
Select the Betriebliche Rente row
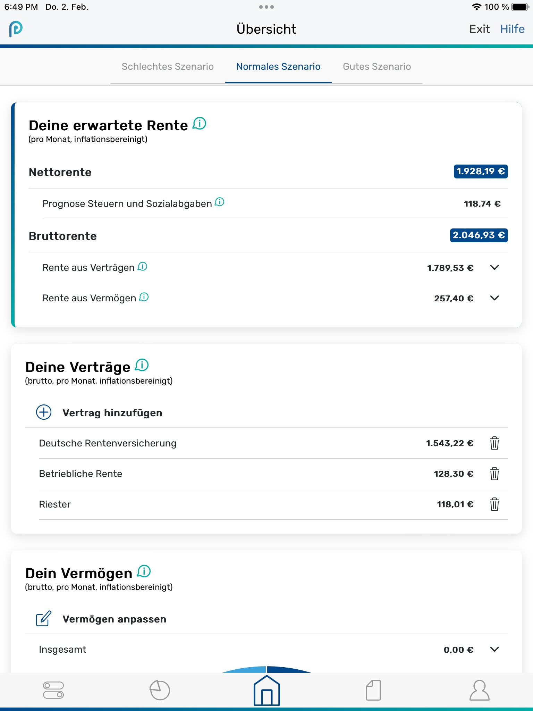273,474
